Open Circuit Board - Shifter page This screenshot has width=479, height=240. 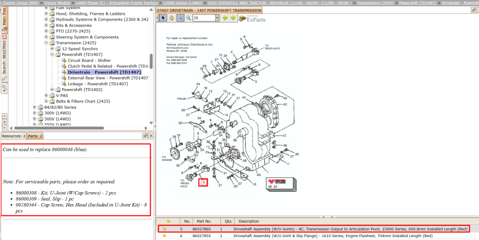click(89, 60)
